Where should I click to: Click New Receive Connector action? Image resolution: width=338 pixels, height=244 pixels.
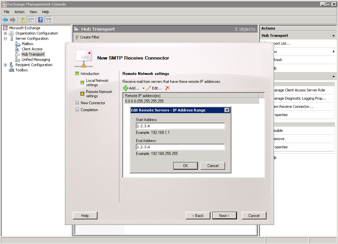[x=293, y=107]
